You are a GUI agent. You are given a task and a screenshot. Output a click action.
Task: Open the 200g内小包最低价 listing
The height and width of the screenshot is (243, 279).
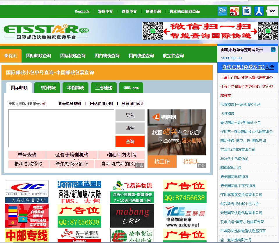234,159
